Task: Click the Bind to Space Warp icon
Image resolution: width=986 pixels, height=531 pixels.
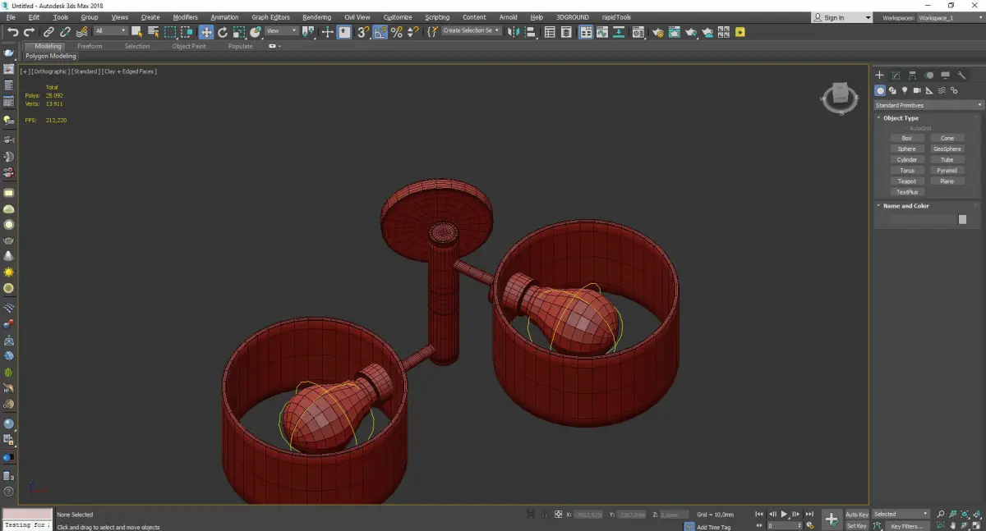Action: pyautogui.click(x=81, y=32)
